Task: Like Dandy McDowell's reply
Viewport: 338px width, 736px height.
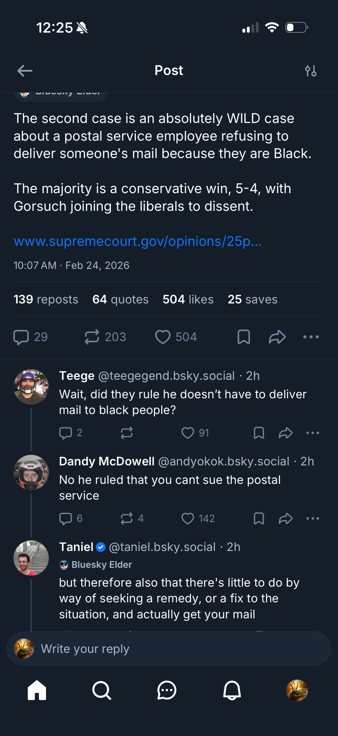Action: coord(188,519)
